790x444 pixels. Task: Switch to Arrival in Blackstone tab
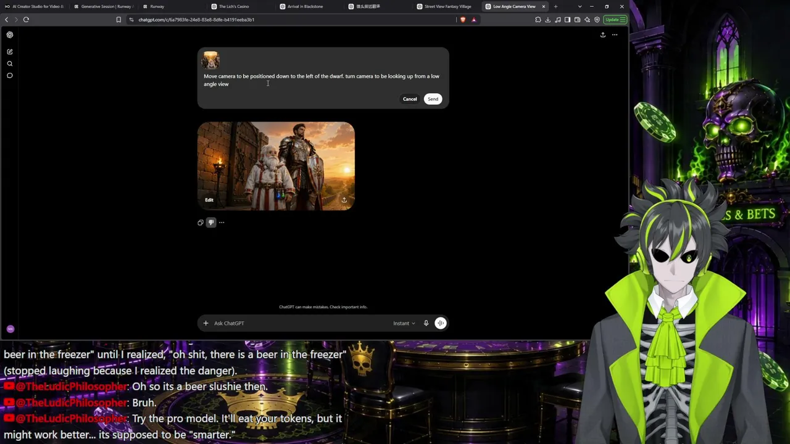pos(309,6)
